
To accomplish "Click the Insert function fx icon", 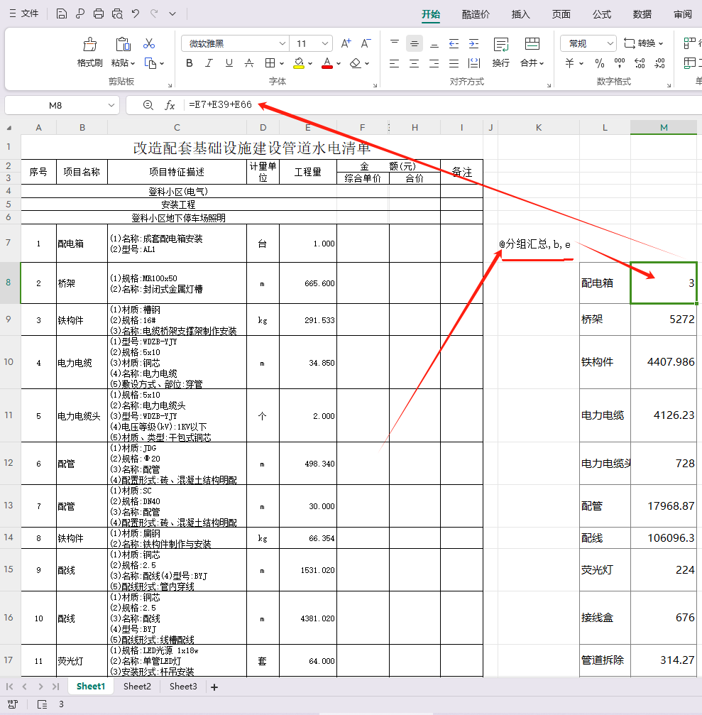I will [170, 105].
